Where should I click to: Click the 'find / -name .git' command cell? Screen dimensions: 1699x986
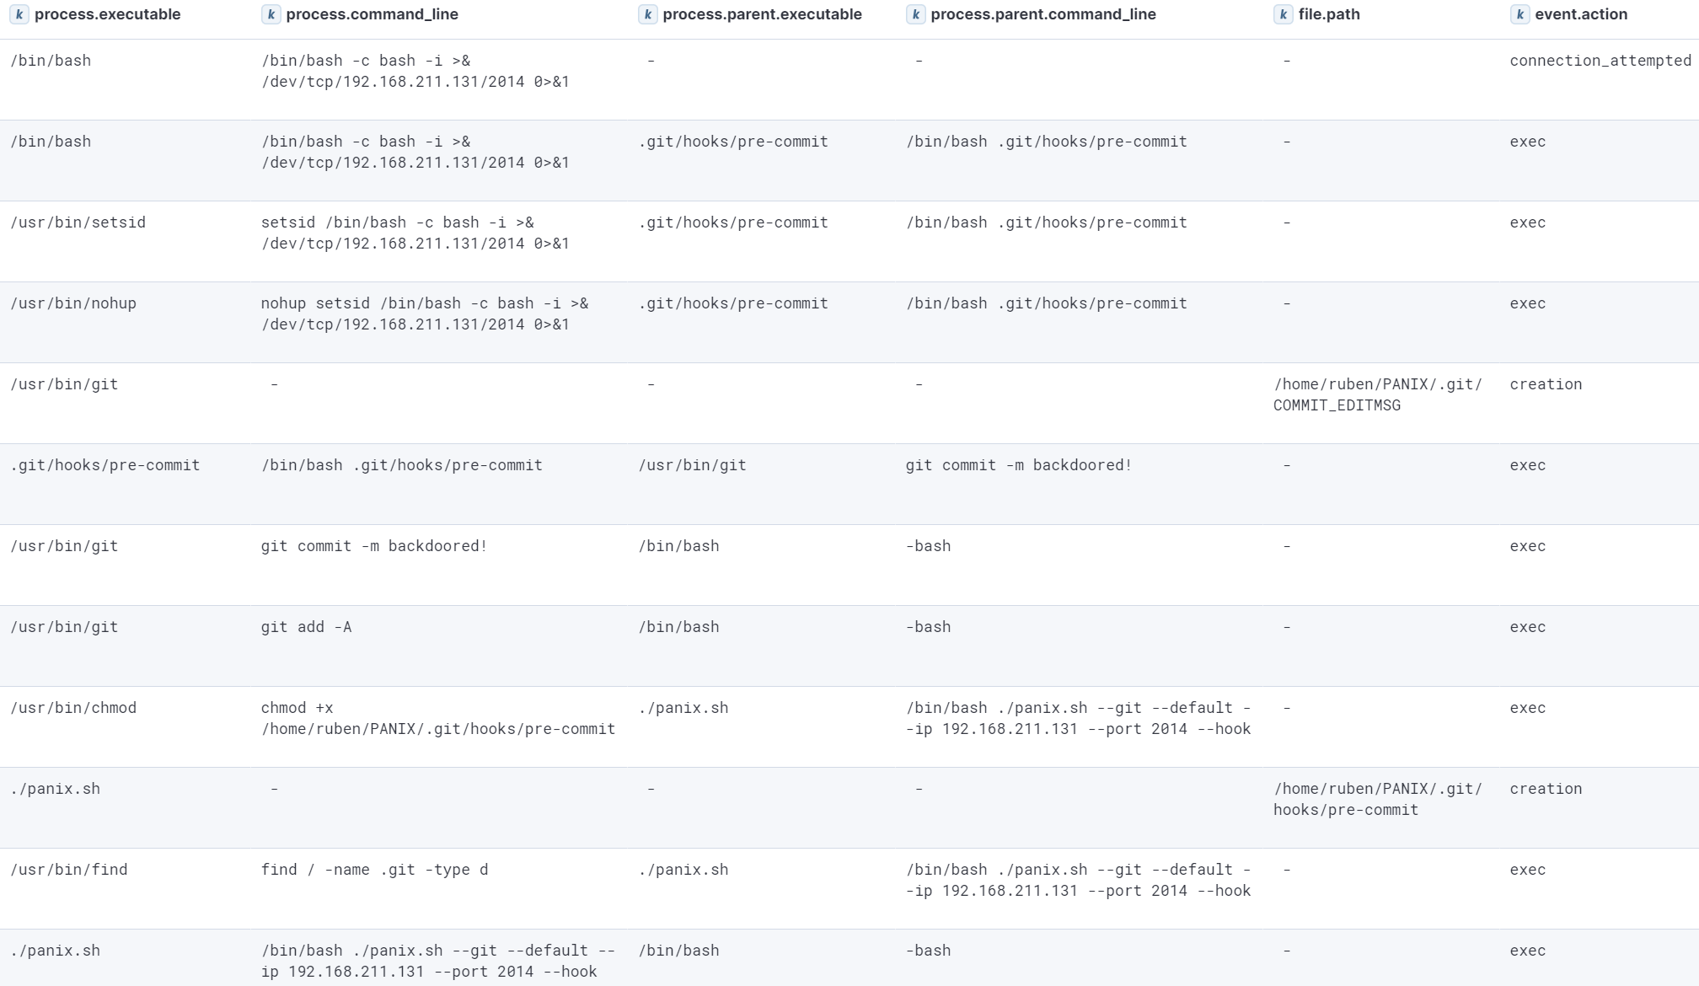pyautogui.click(x=374, y=870)
